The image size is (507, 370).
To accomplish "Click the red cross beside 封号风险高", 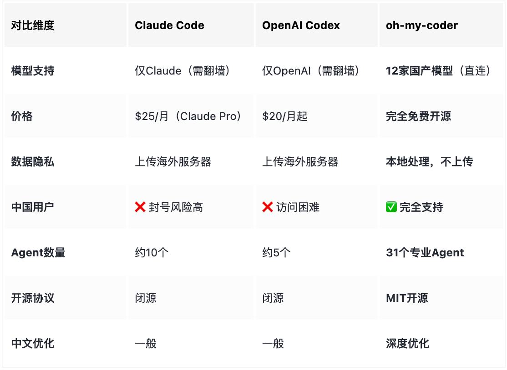I will [140, 207].
